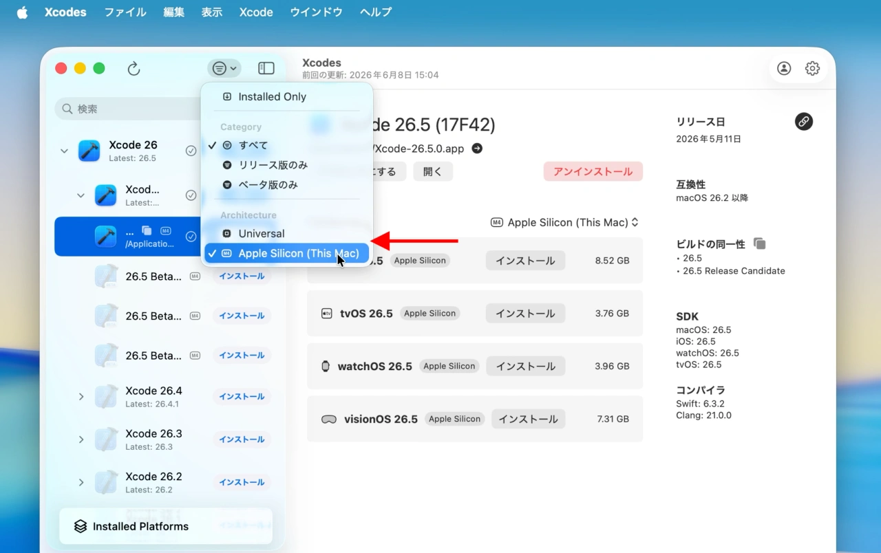Open the ファイル menu

[125, 12]
